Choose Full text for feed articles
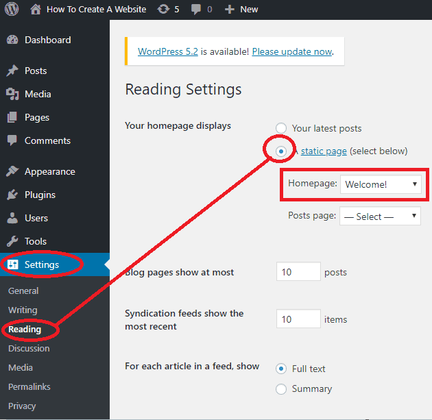The height and width of the screenshot is (420, 432). coord(281,369)
